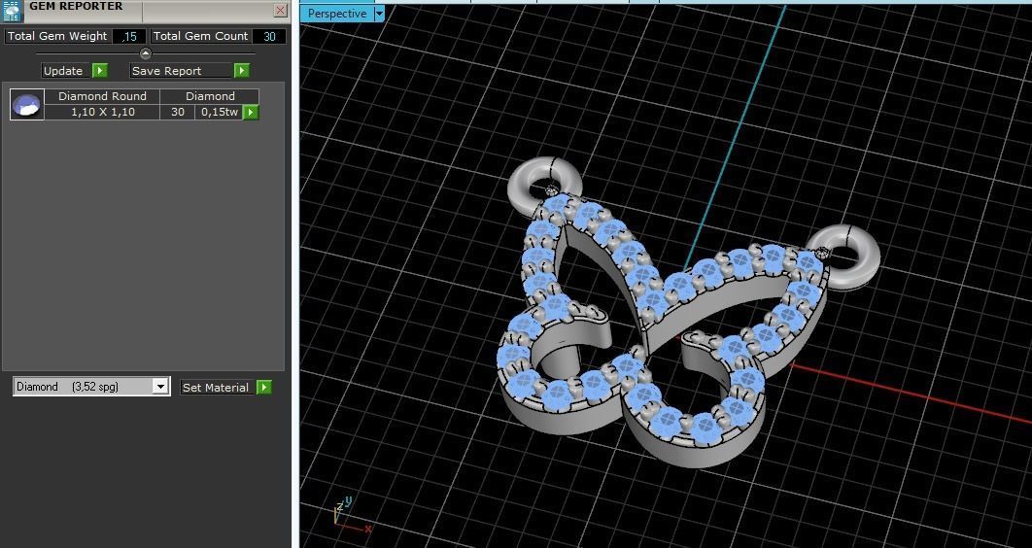Click the Diamond Round shape cell
Image resolution: width=1032 pixels, height=548 pixels.
[102, 96]
